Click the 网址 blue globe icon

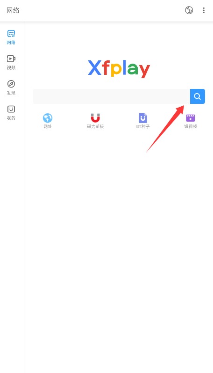(x=48, y=118)
